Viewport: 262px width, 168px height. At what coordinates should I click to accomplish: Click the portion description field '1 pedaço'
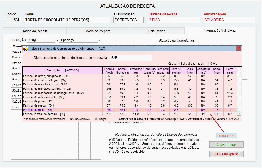click(79, 40)
